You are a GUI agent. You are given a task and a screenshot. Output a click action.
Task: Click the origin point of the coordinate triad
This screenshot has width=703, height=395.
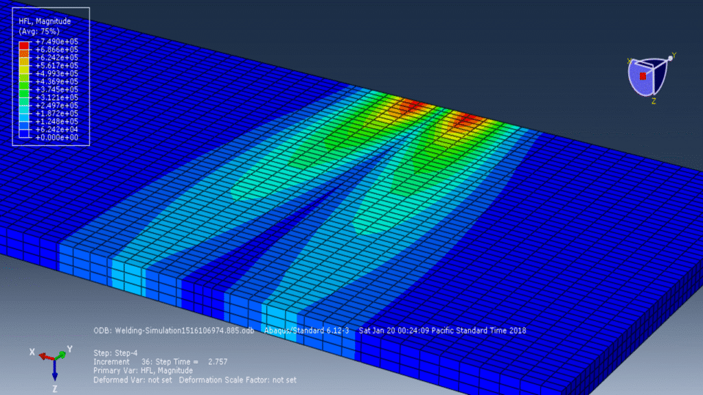54,359
